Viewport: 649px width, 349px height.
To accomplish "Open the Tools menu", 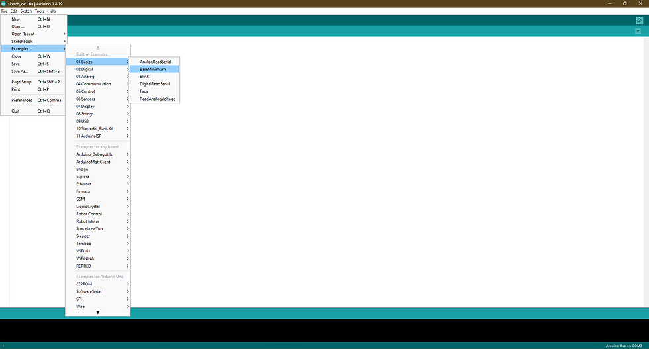I will 39,11.
